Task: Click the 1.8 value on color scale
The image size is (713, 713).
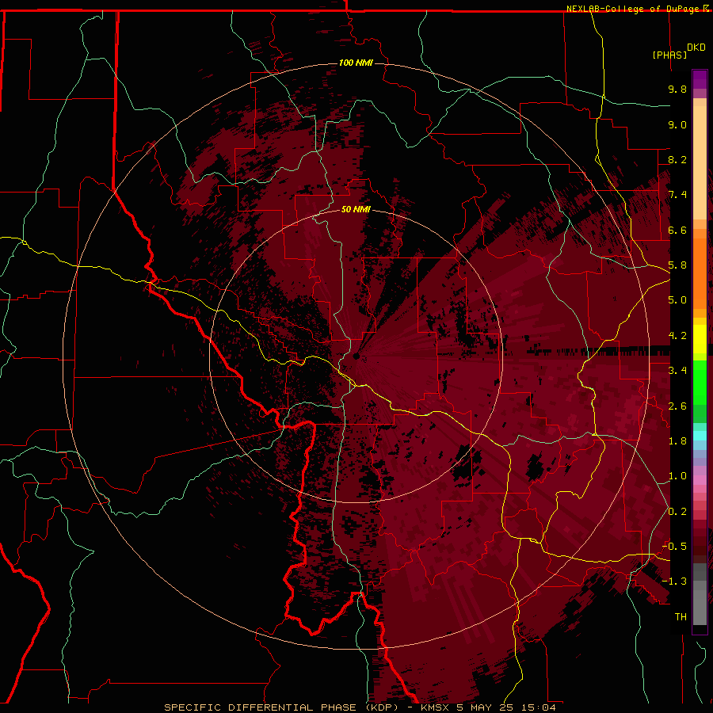Action: [677, 441]
